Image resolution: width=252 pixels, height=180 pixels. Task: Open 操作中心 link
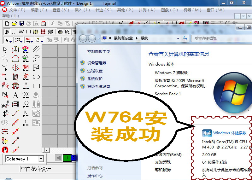95,176
